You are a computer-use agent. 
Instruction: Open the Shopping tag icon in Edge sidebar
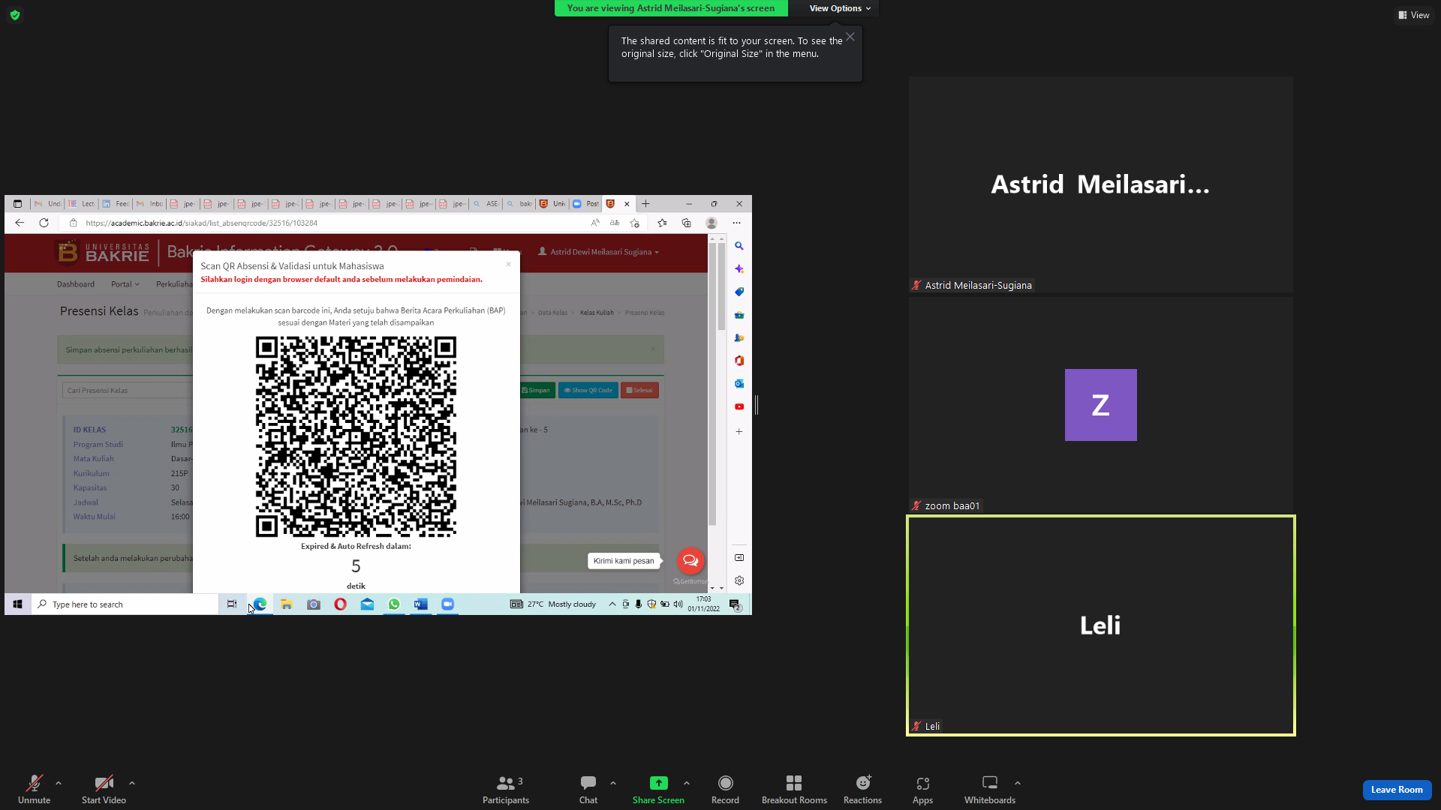[x=739, y=292]
